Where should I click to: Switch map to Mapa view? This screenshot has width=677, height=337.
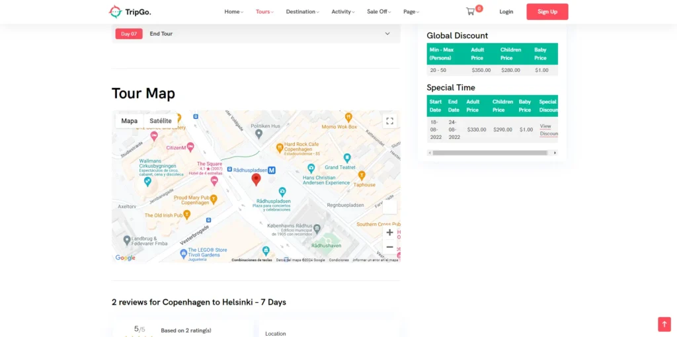[x=129, y=121]
